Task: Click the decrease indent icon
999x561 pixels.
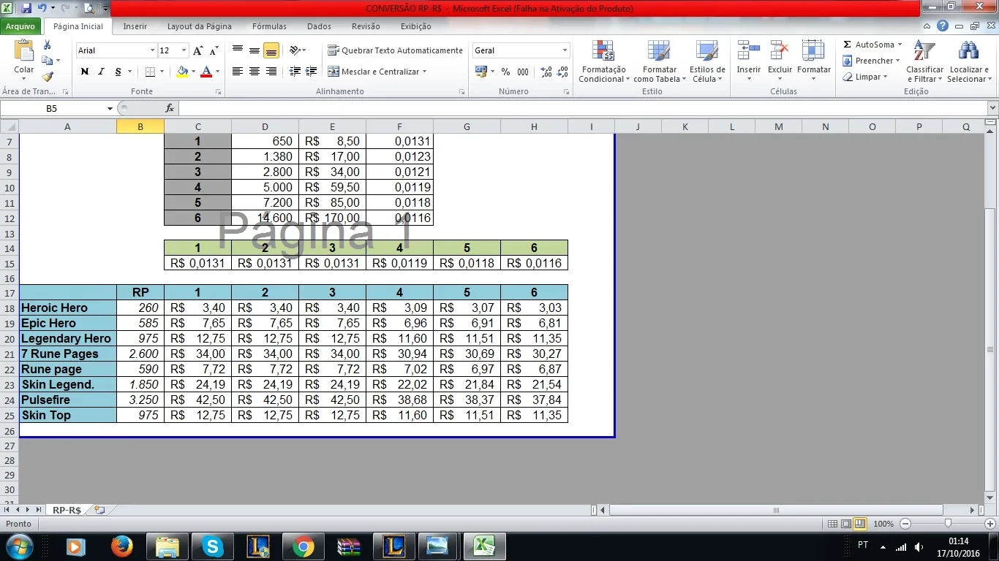Action: (x=295, y=72)
